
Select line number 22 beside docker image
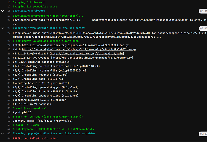click(x=9, y=33)
